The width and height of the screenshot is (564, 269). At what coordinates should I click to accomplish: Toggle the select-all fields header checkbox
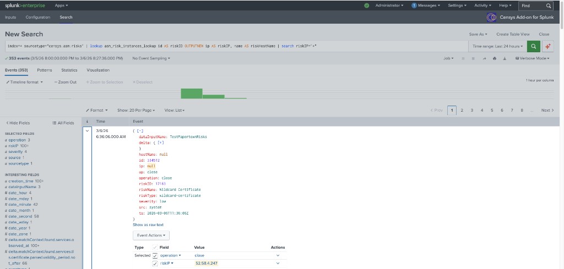click(155, 247)
